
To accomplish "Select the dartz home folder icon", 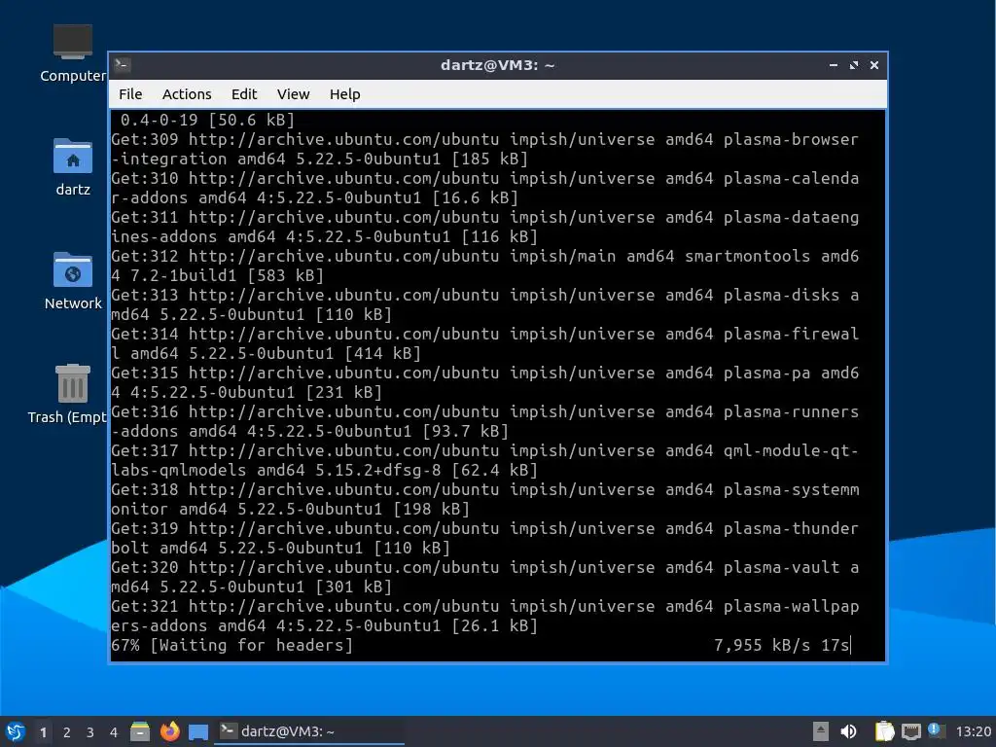I will [72, 167].
